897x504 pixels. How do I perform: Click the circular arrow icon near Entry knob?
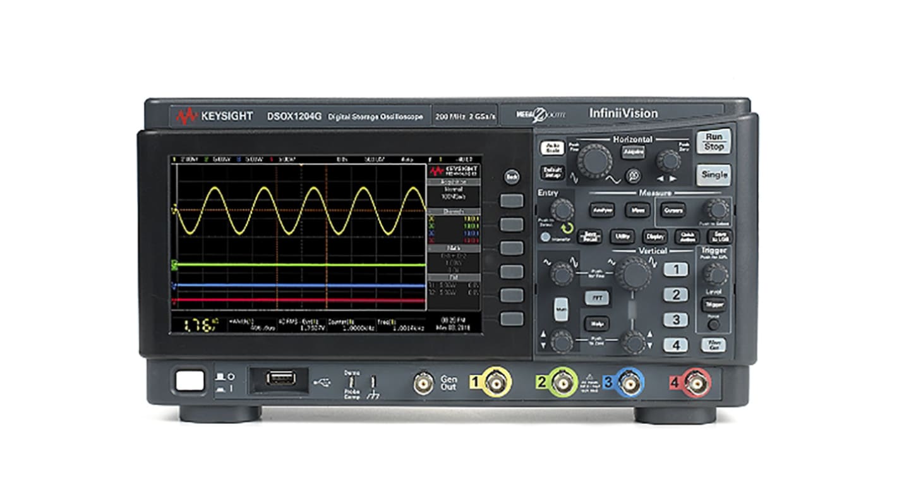568,229
